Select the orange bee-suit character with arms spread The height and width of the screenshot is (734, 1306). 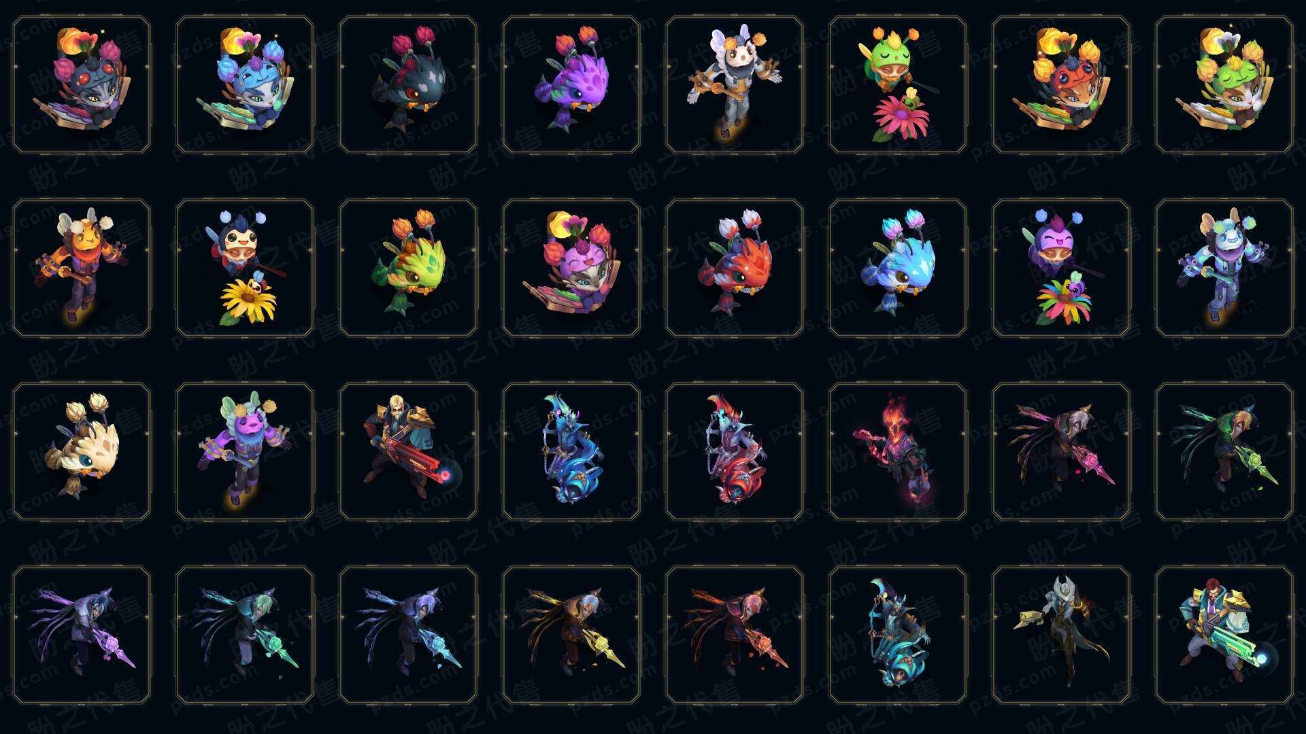click(x=82, y=268)
